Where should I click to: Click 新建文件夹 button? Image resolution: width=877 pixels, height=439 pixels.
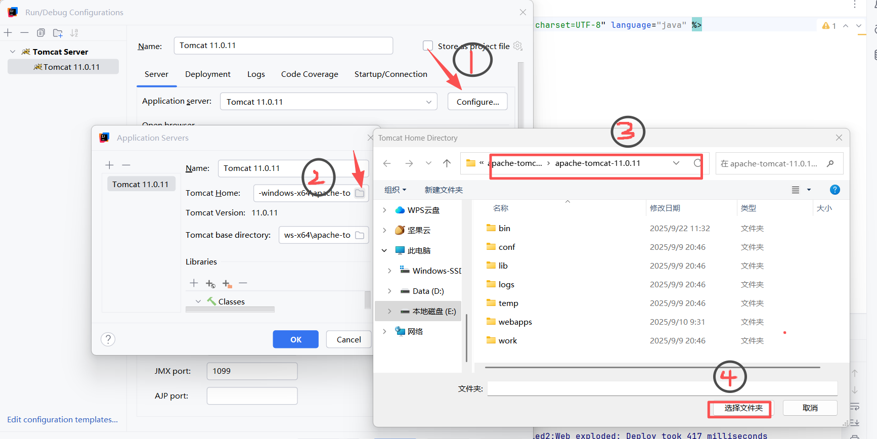pyautogui.click(x=444, y=190)
